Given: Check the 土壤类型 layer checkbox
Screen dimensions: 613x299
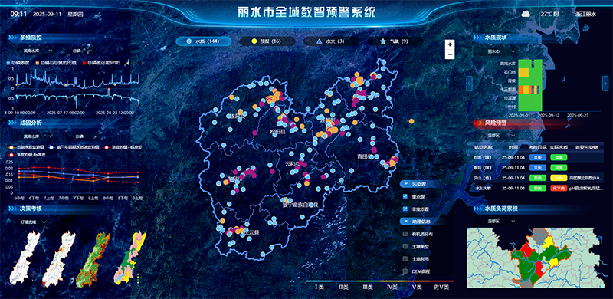Looking at the screenshot, I should (405, 246).
